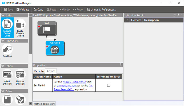
Task: Toggle Terminate on Error for Set Field 0
Action: 109,85
